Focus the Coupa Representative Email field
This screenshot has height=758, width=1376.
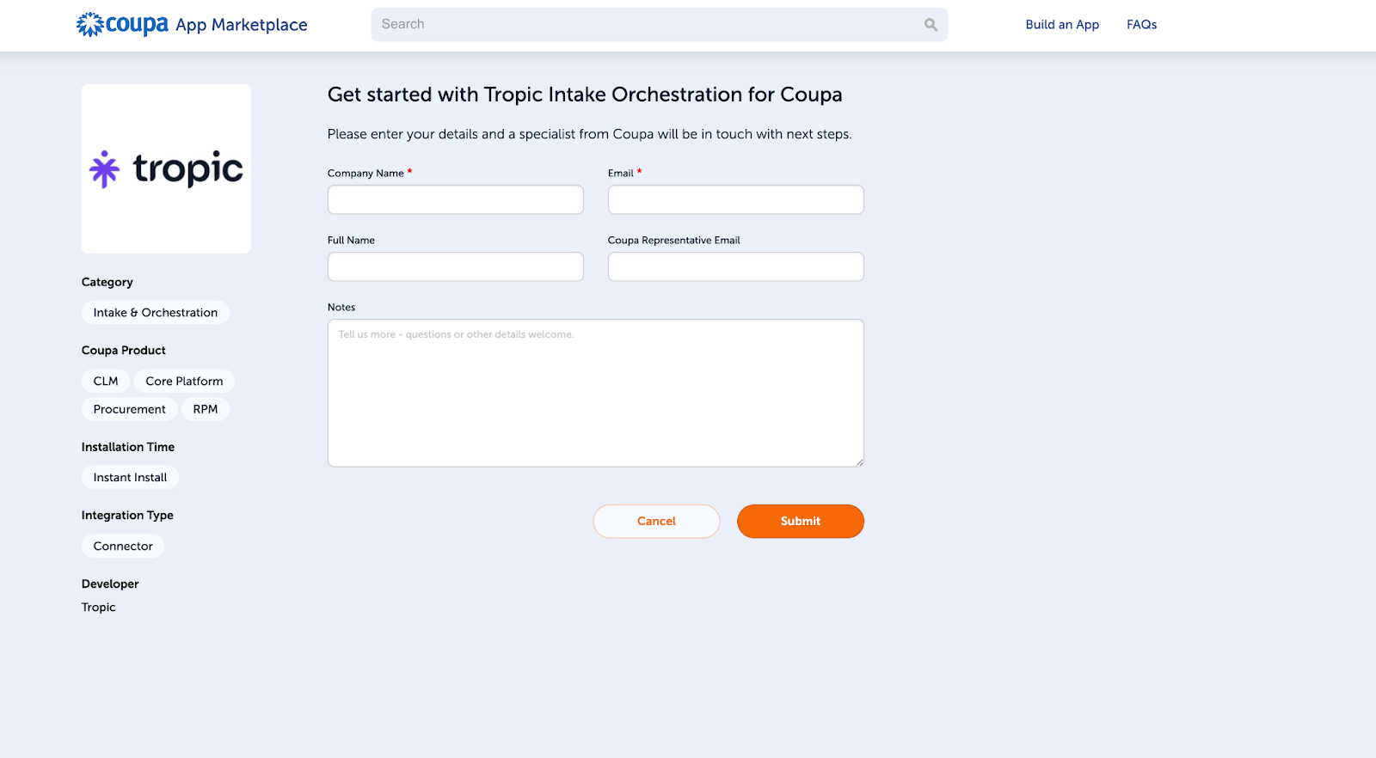click(x=735, y=267)
